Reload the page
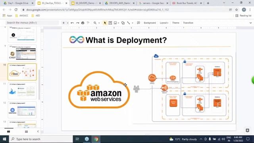254x143 pixels. point(16,10)
